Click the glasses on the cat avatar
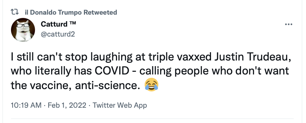 23,25
